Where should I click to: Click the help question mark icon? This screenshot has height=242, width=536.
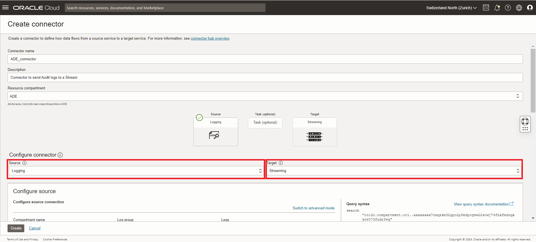click(x=508, y=8)
